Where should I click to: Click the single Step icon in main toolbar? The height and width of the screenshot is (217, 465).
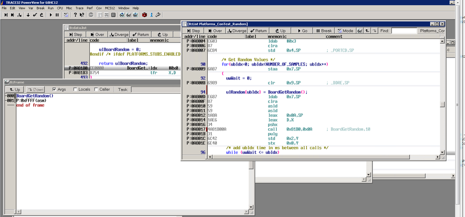(x=6, y=15)
